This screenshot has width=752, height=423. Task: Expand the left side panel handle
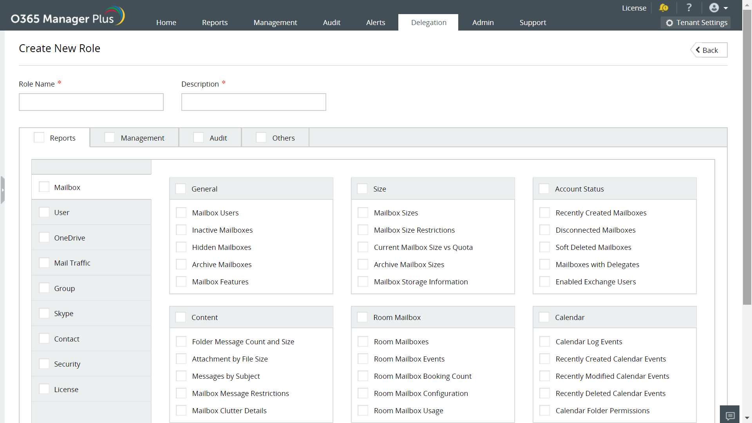3,190
